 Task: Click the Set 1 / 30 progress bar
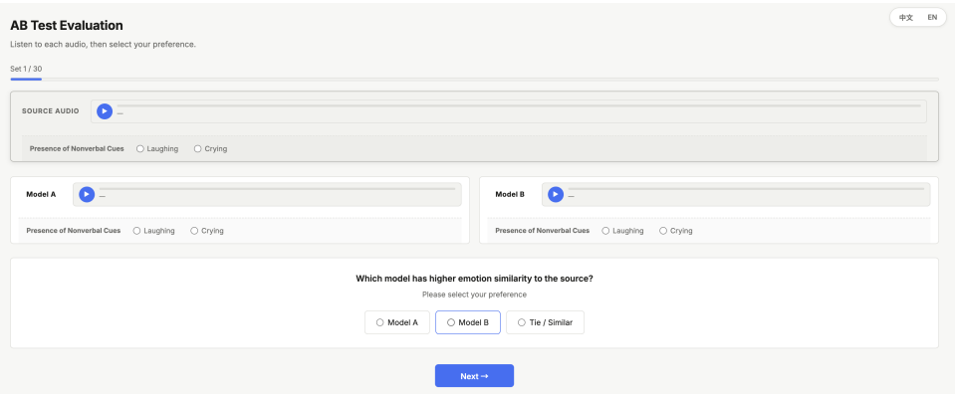click(x=474, y=80)
